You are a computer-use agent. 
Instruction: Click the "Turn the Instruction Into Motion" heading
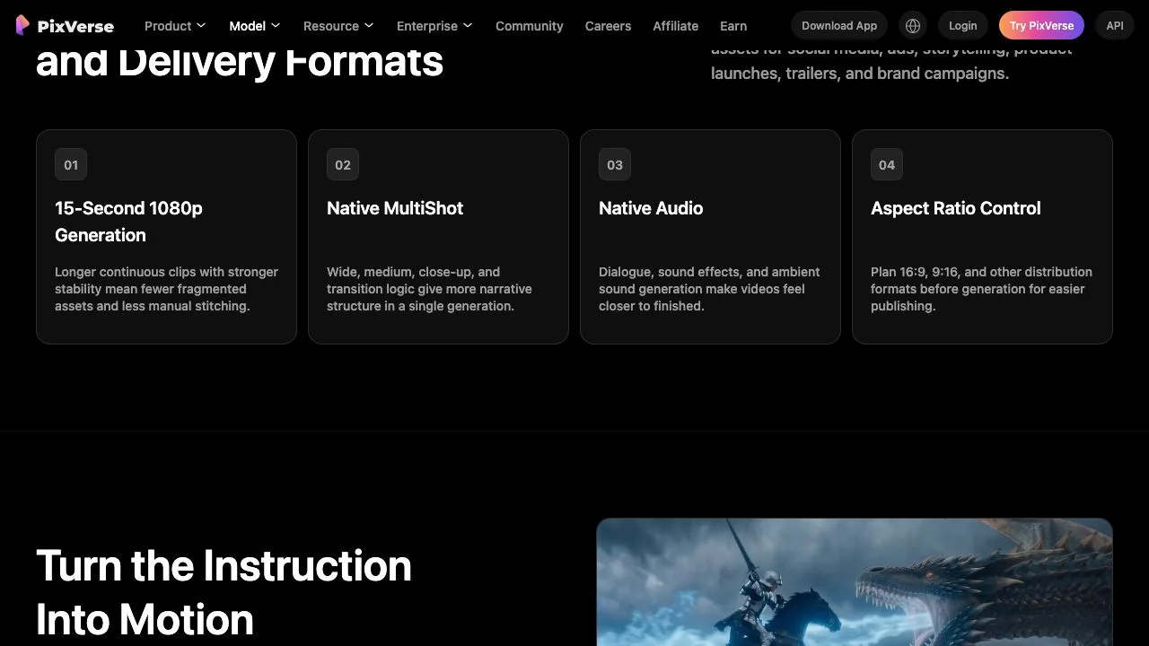click(224, 592)
